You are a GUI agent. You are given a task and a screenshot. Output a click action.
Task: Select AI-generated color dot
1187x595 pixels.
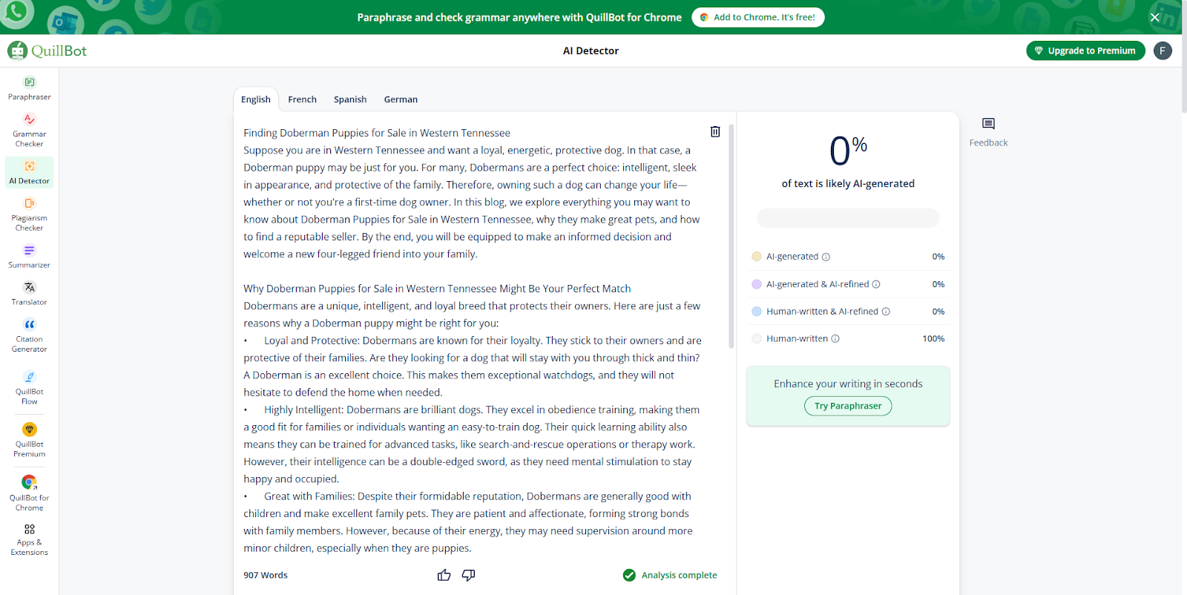pyautogui.click(x=757, y=257)
